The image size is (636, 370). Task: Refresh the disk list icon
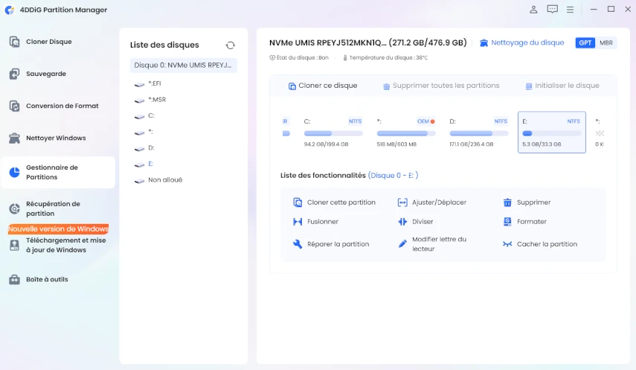pyautogui.click(x=231, y=45)
